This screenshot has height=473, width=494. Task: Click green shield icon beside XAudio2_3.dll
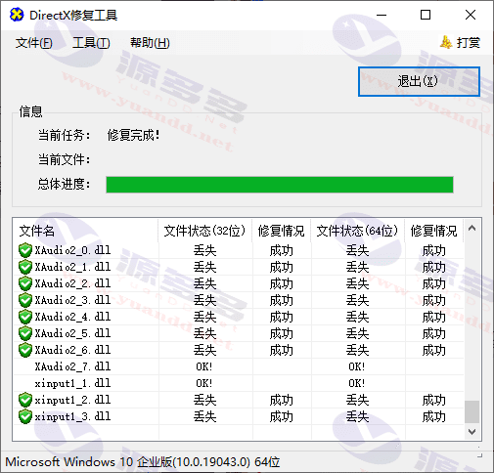25,300
